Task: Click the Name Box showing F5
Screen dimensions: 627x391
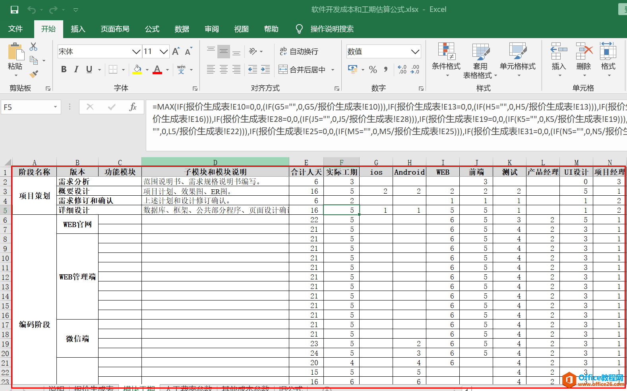Action: pos(31,107)
